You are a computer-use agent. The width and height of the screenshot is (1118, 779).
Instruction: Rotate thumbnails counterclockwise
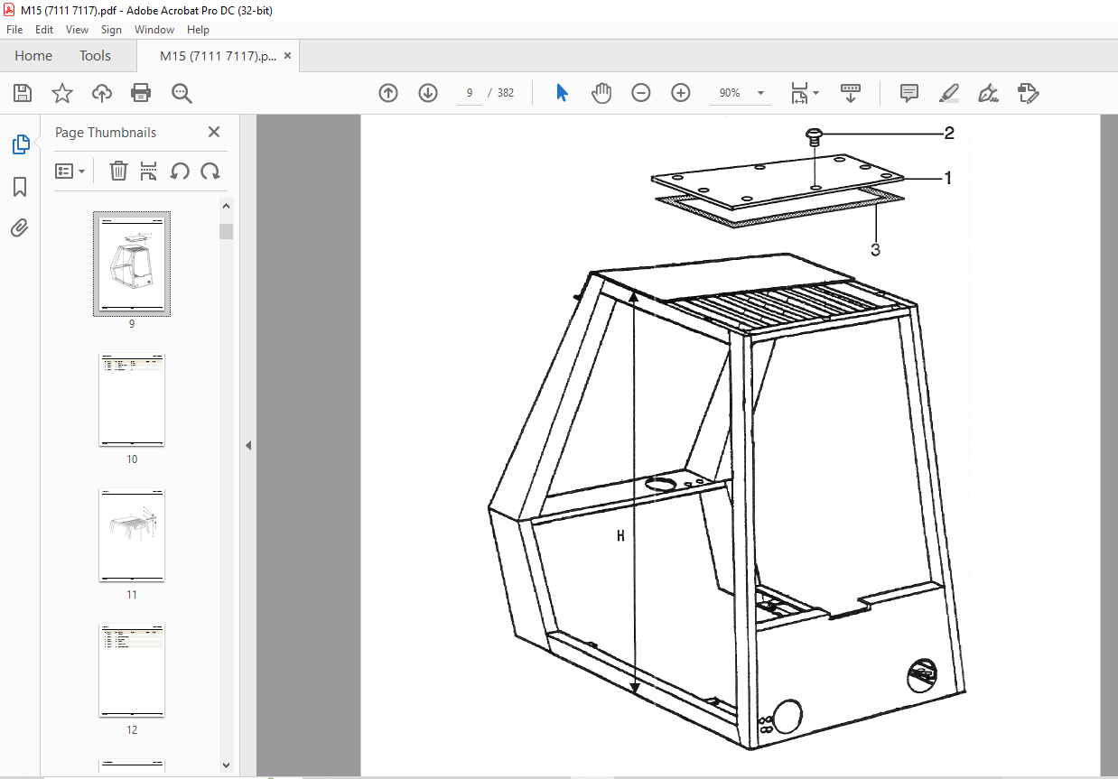[180, 171]
